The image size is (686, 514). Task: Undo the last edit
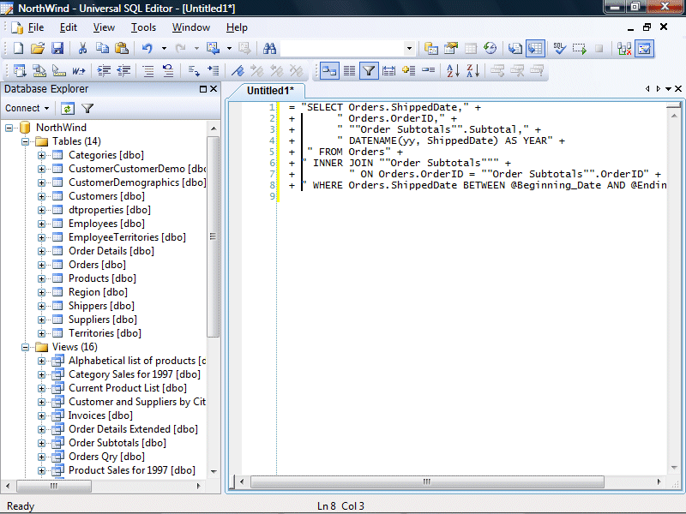coord(147,48)
